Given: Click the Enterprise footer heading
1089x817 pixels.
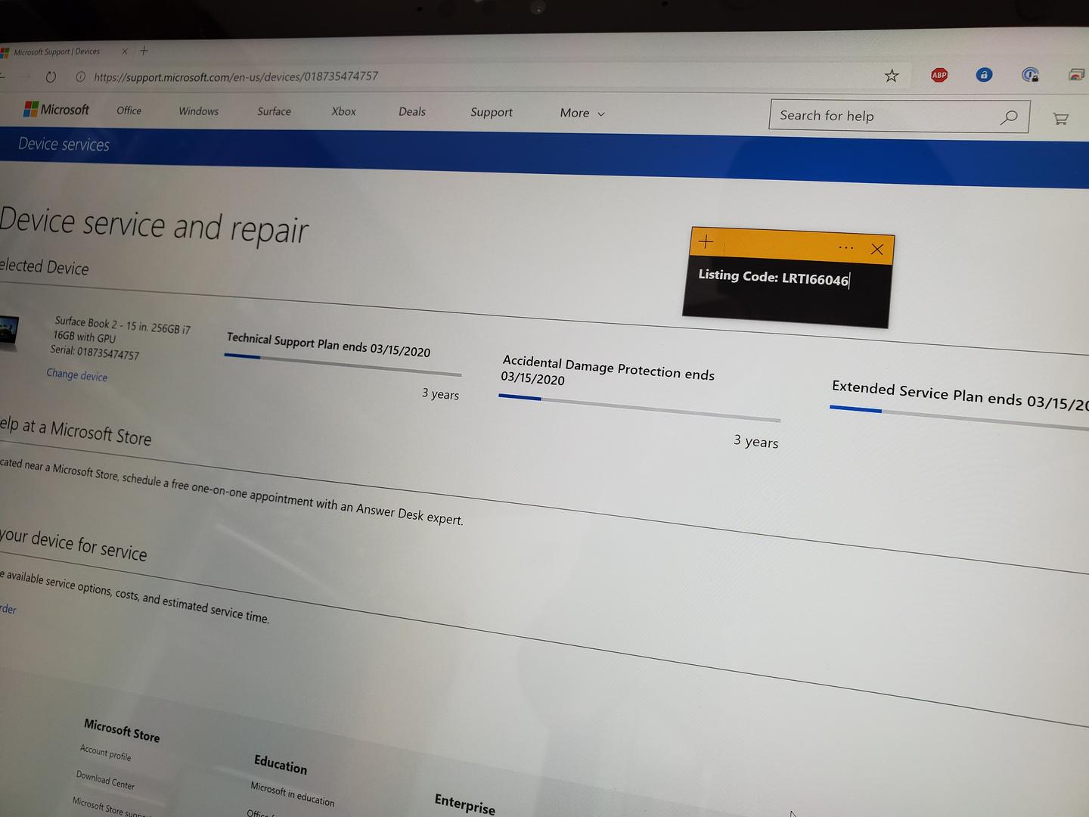Looking at the screenshot, I should tap(464, 804).
